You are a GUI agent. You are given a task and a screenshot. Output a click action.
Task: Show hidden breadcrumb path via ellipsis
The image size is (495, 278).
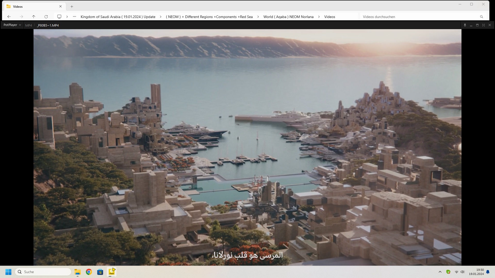75,17
